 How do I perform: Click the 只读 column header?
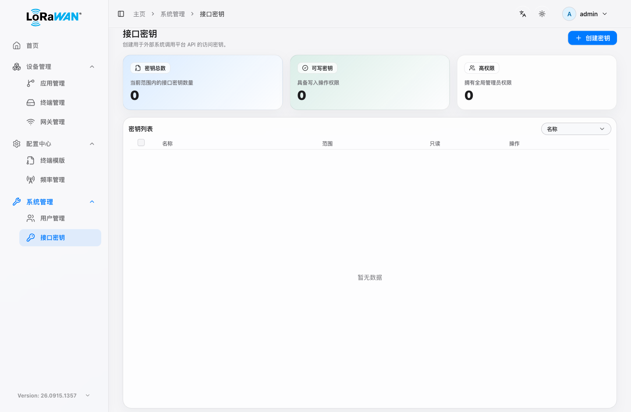[x=435, y=144]
